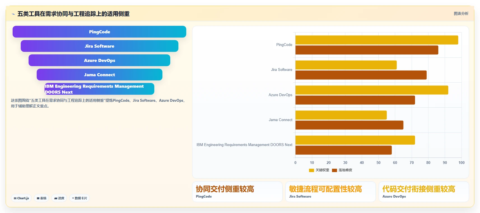Click the PingCode funnel bar
480x213 pixels.
click(99, 32)
